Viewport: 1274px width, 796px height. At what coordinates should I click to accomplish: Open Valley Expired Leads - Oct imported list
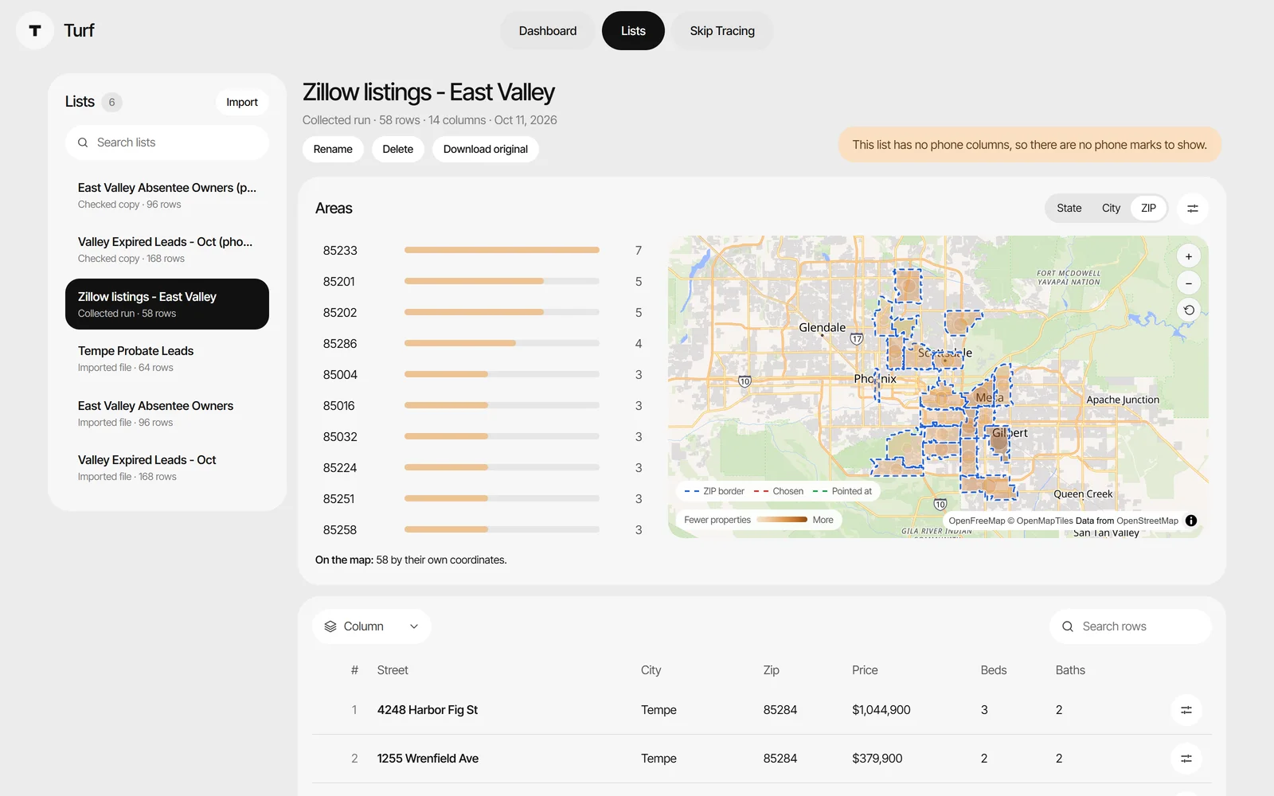(x=167, y=467)
